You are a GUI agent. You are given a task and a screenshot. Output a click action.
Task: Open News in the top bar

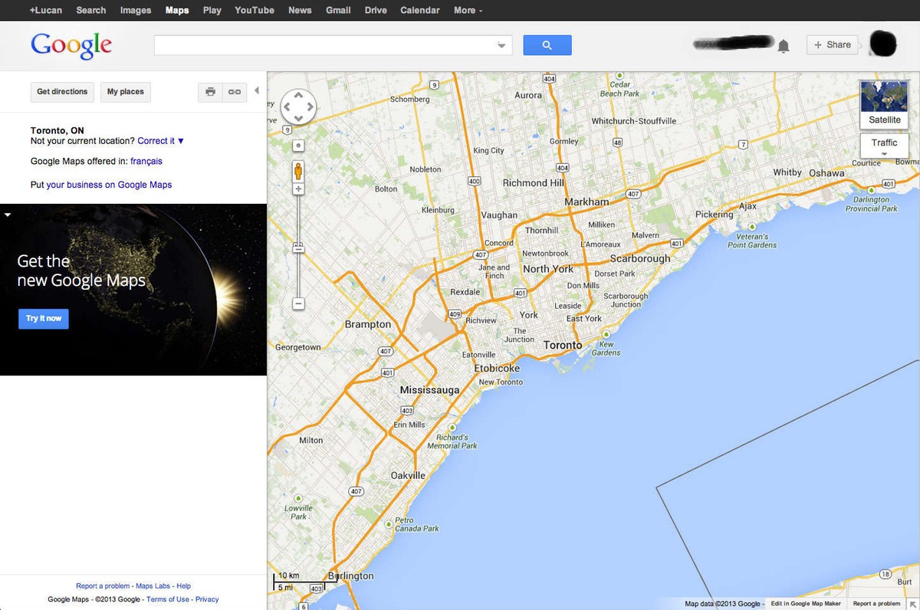click(300, 10)
